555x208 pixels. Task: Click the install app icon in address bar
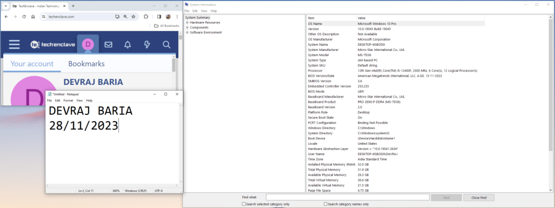pyautogui.click(x=117, y=17)
